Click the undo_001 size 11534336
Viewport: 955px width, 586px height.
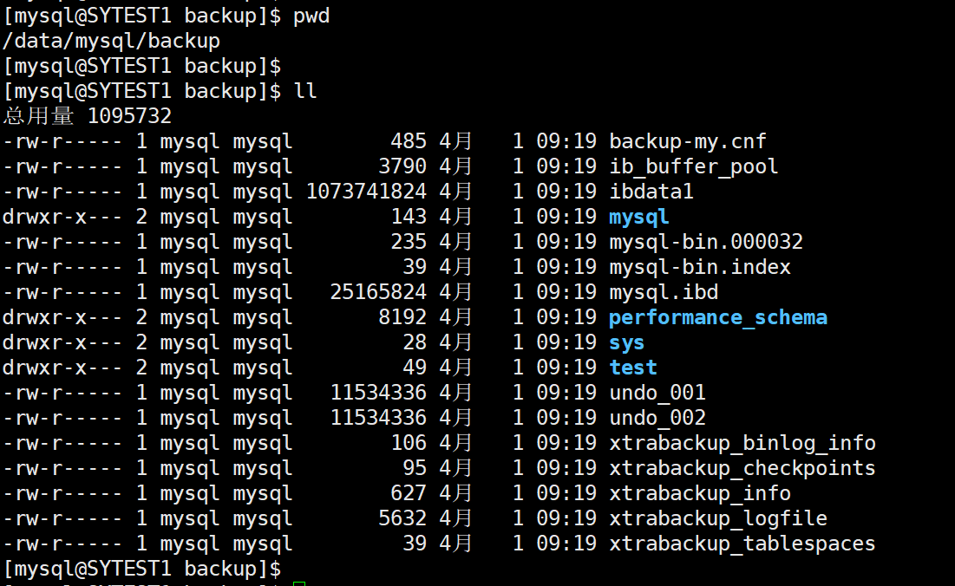click(x=378, y=393)
